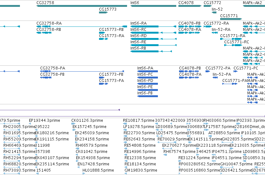Select the IntS6 gene bar
265x175 pixels.
(153, 6)
